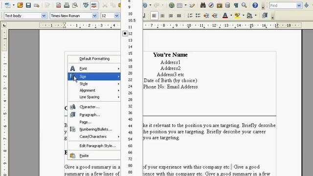This screenshot has height=176, width=313.
Task: Click the Zoom magnifier icon
Action: click(244, 5)
